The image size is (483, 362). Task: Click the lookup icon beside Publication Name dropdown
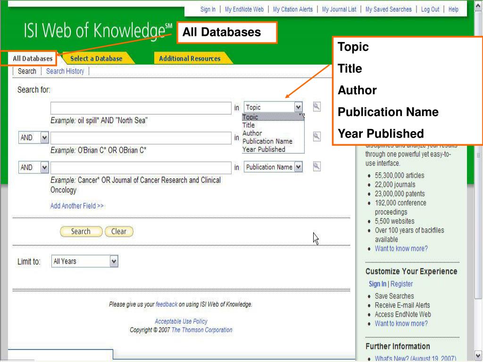[317, 166]
